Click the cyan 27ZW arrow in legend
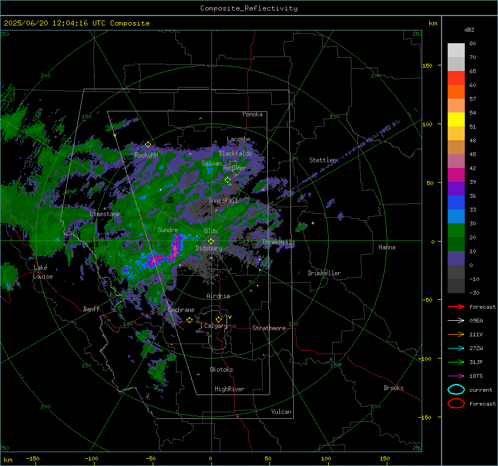Viewport: 498px width, 466px height. 456,349
